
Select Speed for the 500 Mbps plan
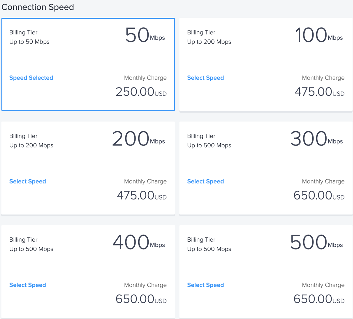pyautogui.click(x=206, y=285)
